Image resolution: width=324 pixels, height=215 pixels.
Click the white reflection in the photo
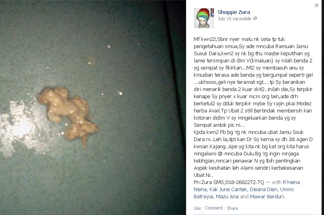pyautogui.click(x=20, y=128)
